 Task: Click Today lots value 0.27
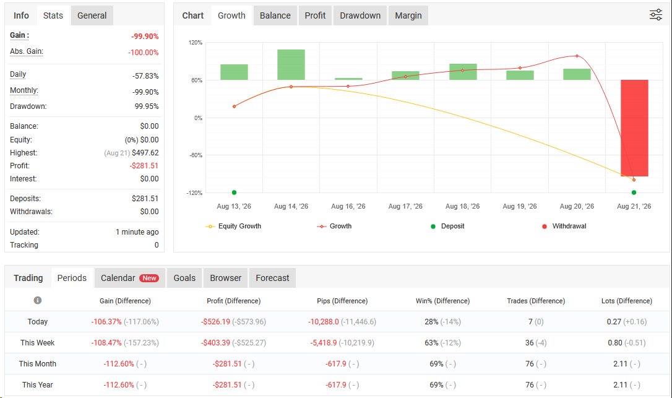(614, 322)
